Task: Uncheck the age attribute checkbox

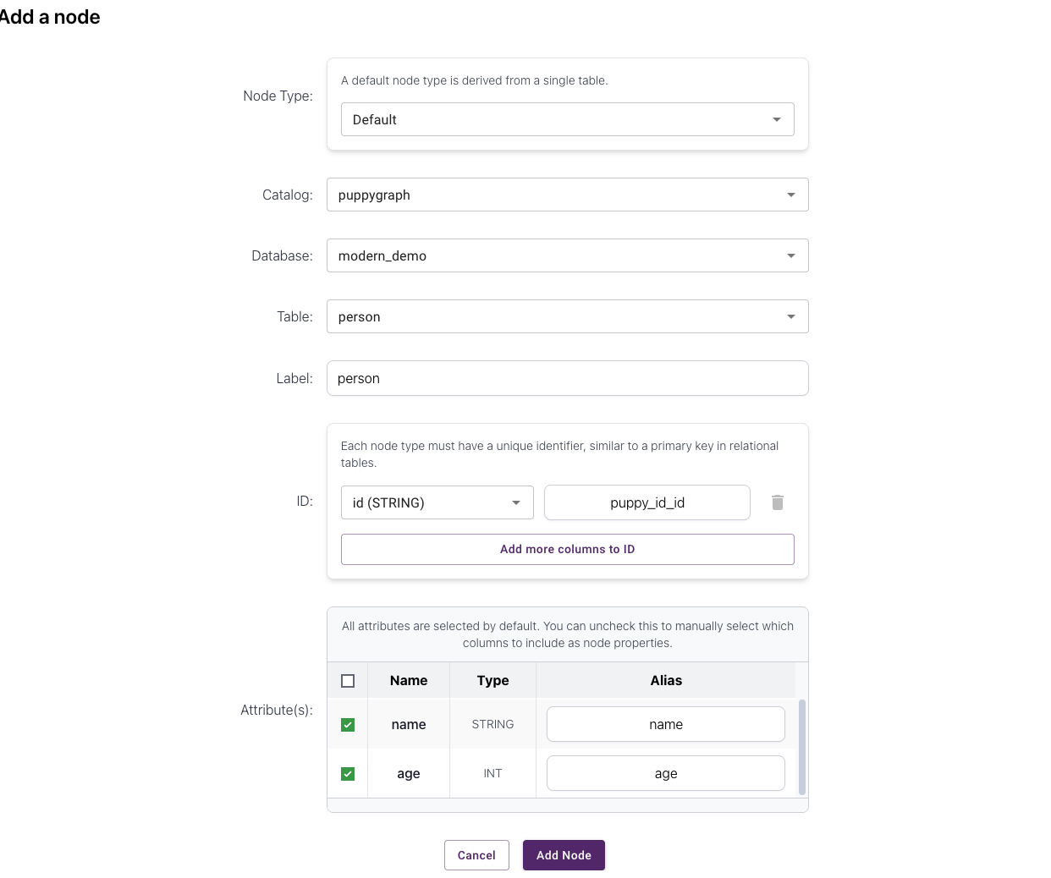Action: (x=348, y=774)
